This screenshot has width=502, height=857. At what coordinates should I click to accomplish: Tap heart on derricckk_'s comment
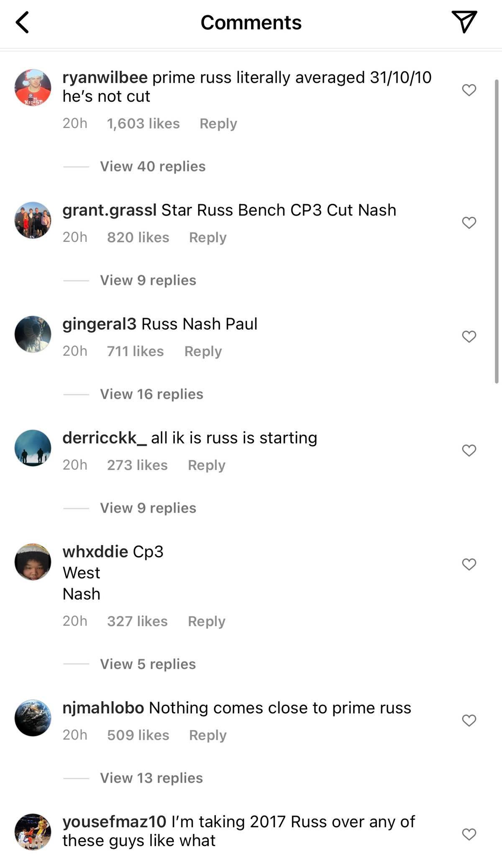coord(469,450)
